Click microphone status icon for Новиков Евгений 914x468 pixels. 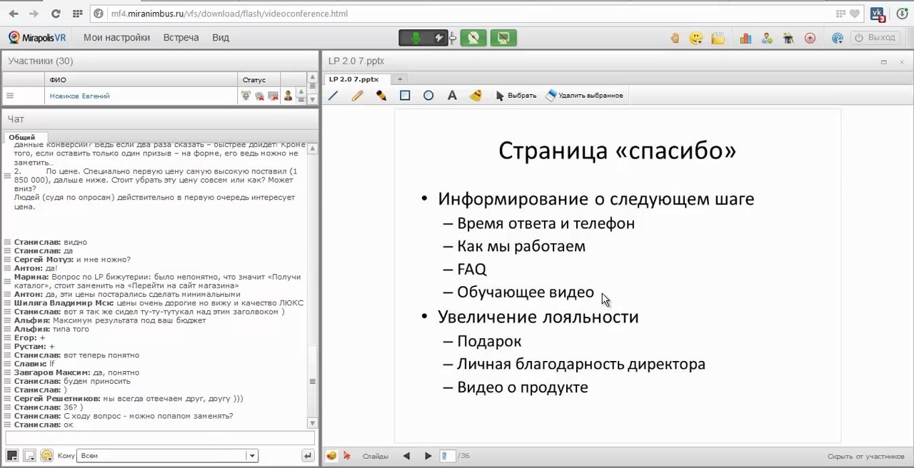246,96
